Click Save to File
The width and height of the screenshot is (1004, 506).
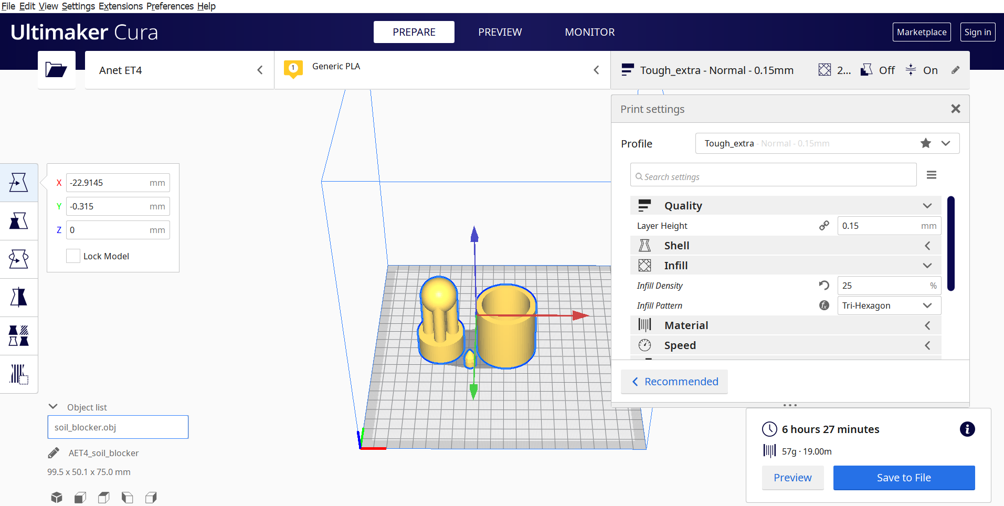click(904, 478)
